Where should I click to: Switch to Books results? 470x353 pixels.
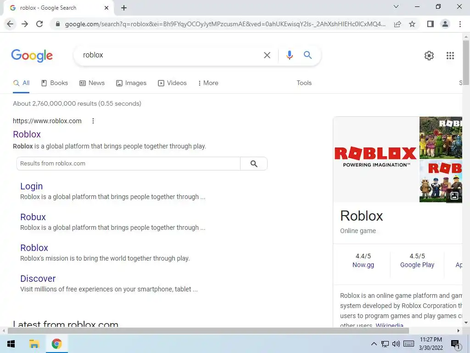tap(55, 83)
